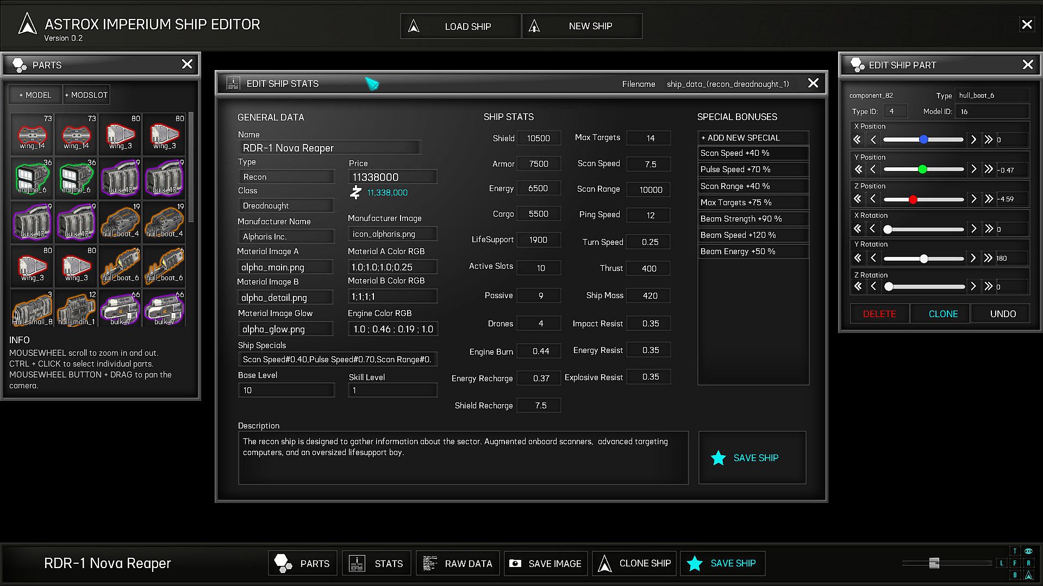Screen dimensions: 1043x586
Task: Click the X Position single right arrow
Action: [x=973, y=140]
